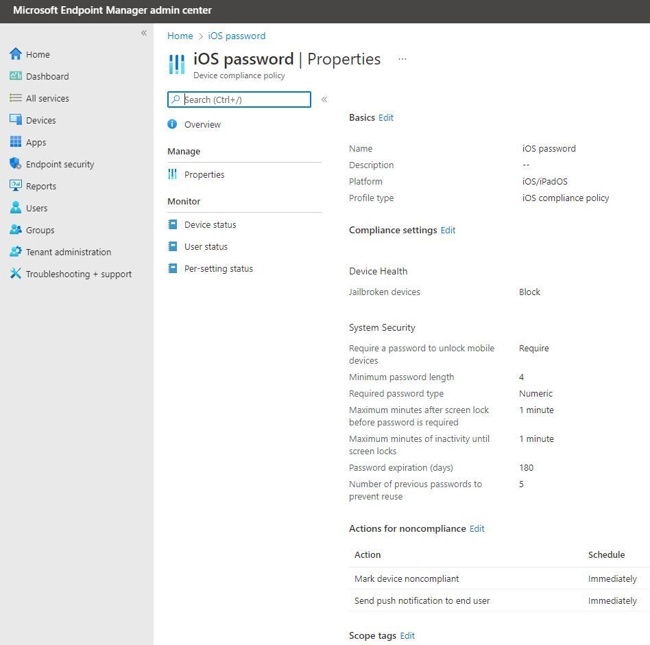The height and width of the screenshot is (645, 650).
Task: Click the Password expiration value 180
Action: click(526, 468)
